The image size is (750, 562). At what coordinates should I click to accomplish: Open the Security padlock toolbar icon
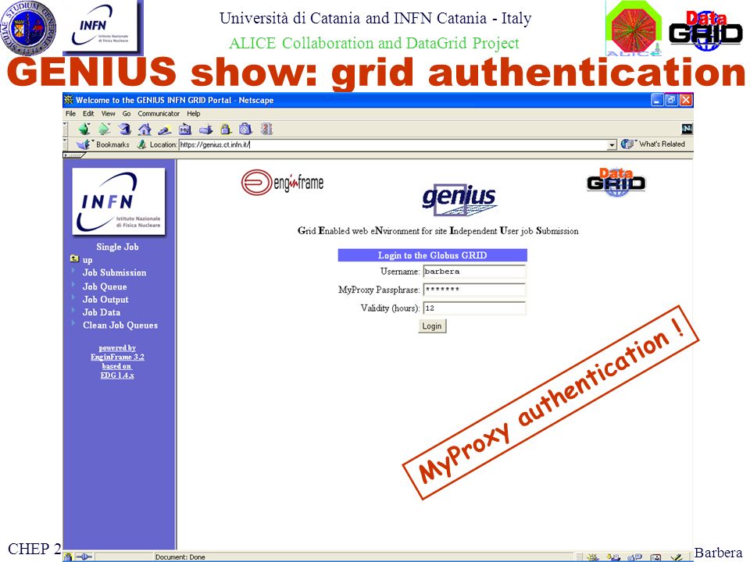click(226, 129)
